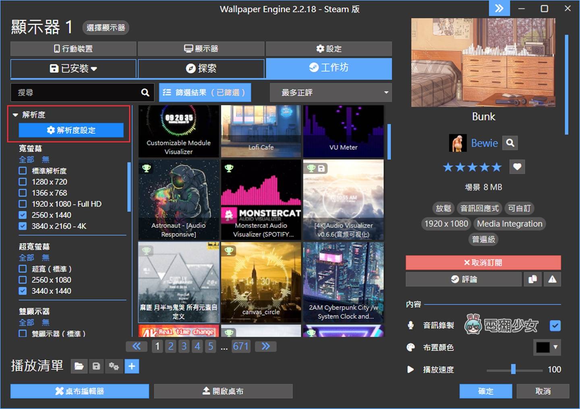Viewport: 580px width, 409px height.
Task: Click the 取消訂閱 unsubscribe button
Action: pos(483,262)
